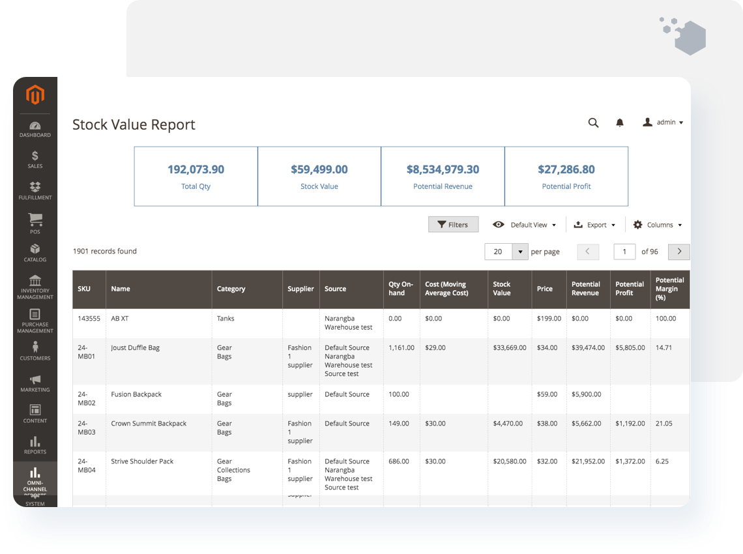Open the Content sidebar menu
This screenshot has height=554, width=743.
[x=35, y=414]
